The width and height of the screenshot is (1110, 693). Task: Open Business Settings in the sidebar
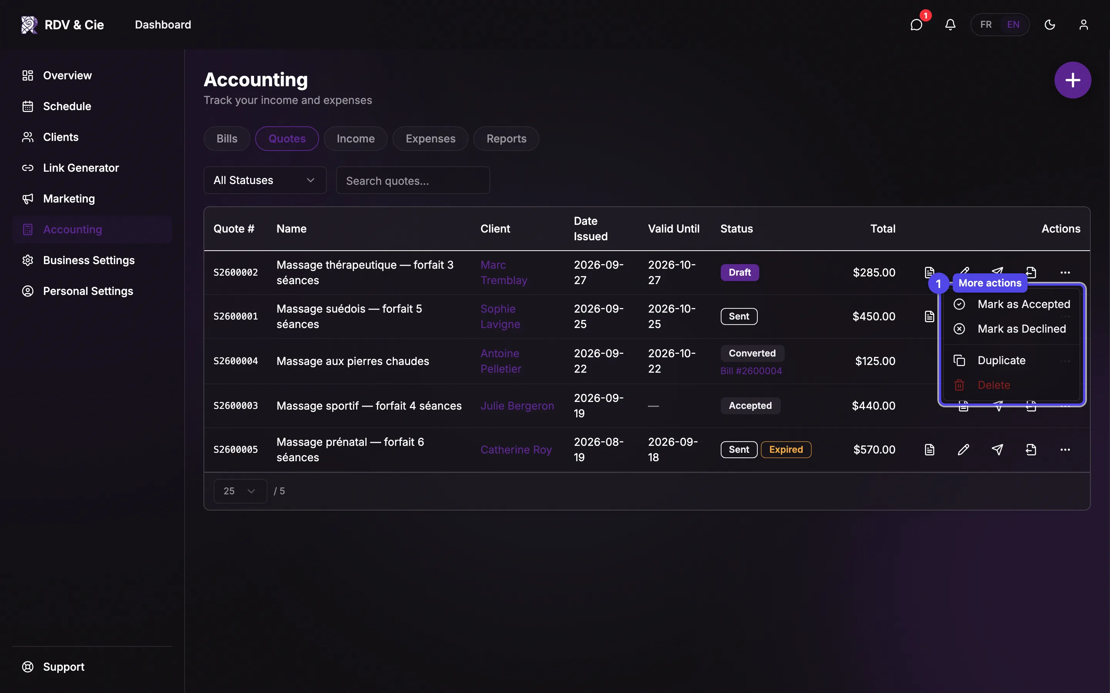pos(92,260)
